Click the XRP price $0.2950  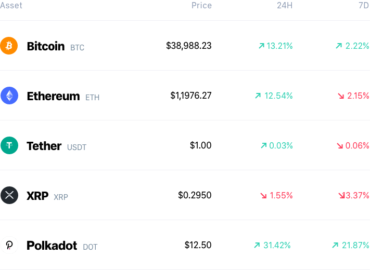[195, 195]
